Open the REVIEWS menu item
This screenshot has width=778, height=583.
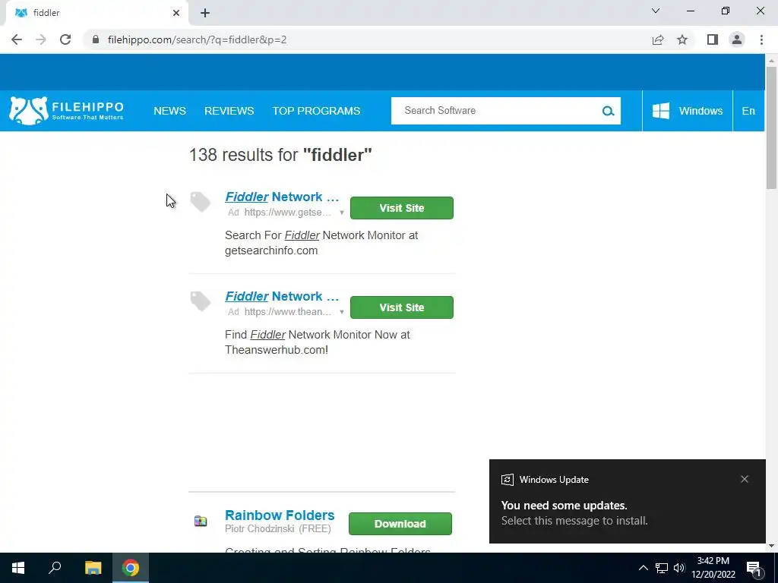tap(229, 111)
